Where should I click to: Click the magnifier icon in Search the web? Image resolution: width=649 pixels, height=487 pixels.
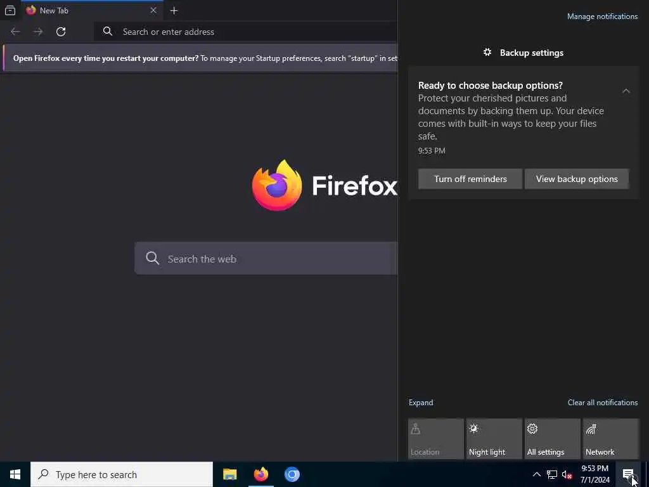152,258
